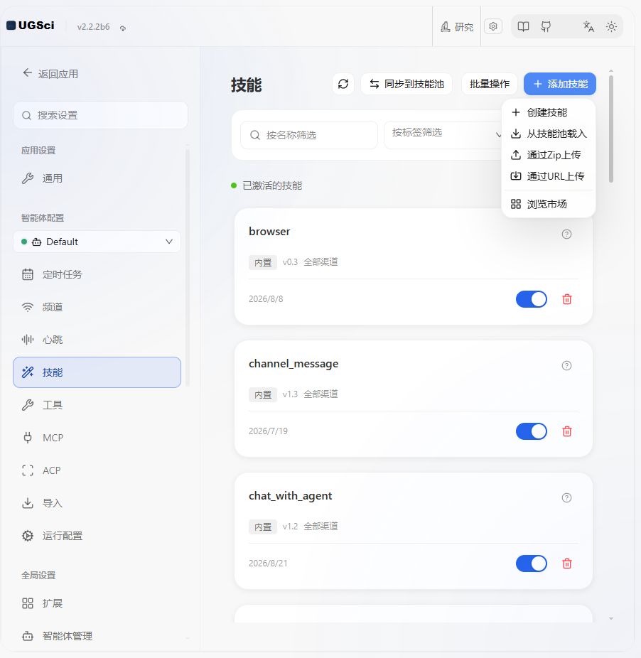Screen dimensions: 641x658
Task: Open Extensions page in sidebar
Action: click(97, 603)
